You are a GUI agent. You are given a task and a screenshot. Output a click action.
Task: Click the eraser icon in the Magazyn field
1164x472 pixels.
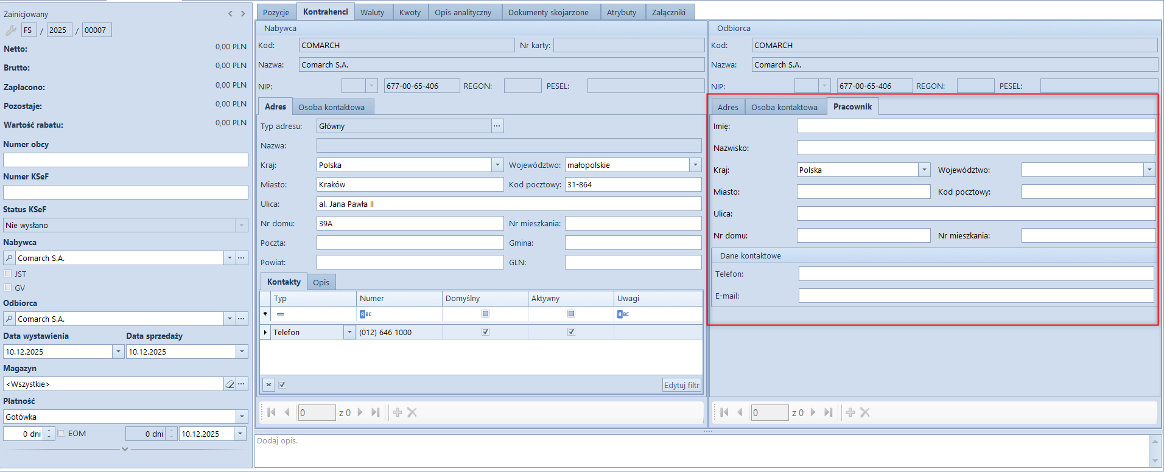[230, 384]
